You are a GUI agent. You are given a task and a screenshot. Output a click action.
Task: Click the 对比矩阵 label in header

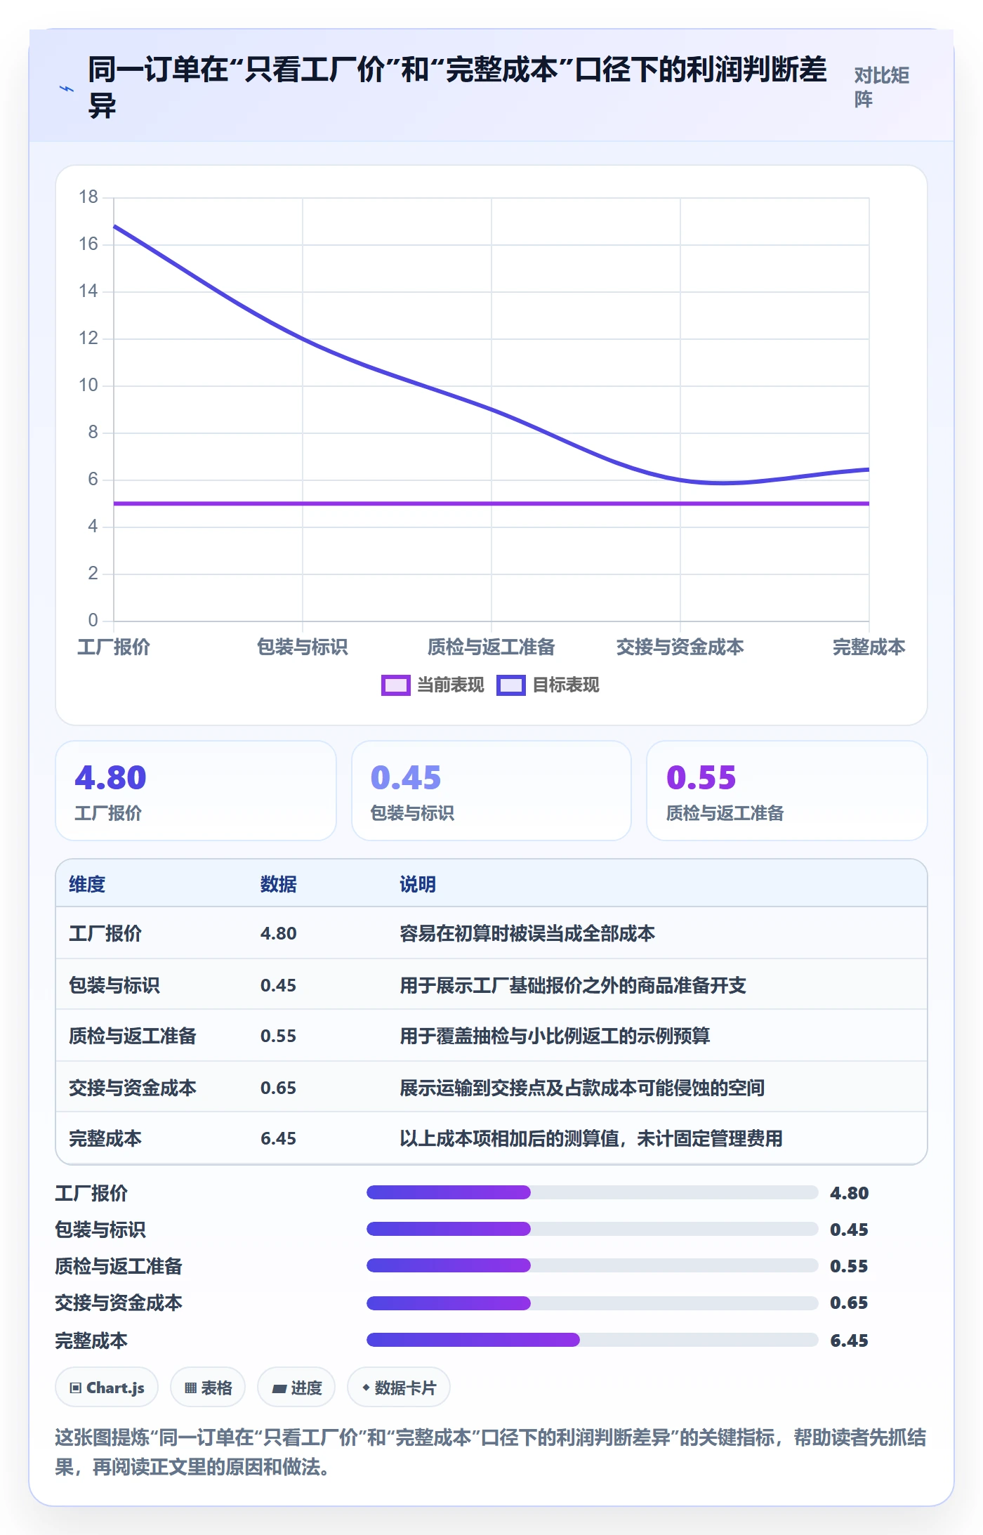pos(881,87)
